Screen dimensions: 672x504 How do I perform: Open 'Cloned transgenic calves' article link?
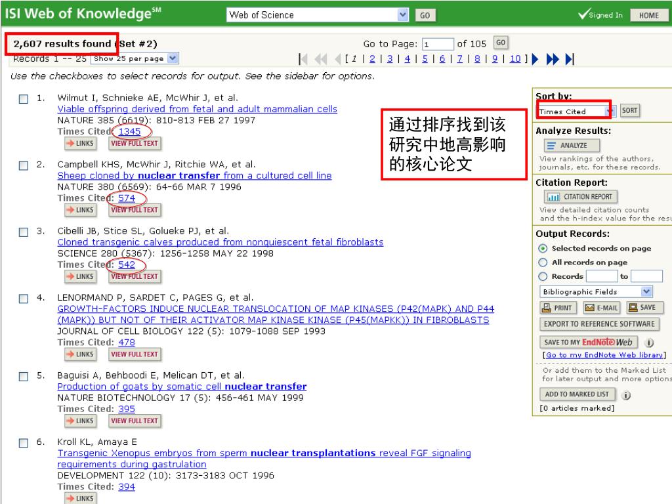click(x=220, y=242)
